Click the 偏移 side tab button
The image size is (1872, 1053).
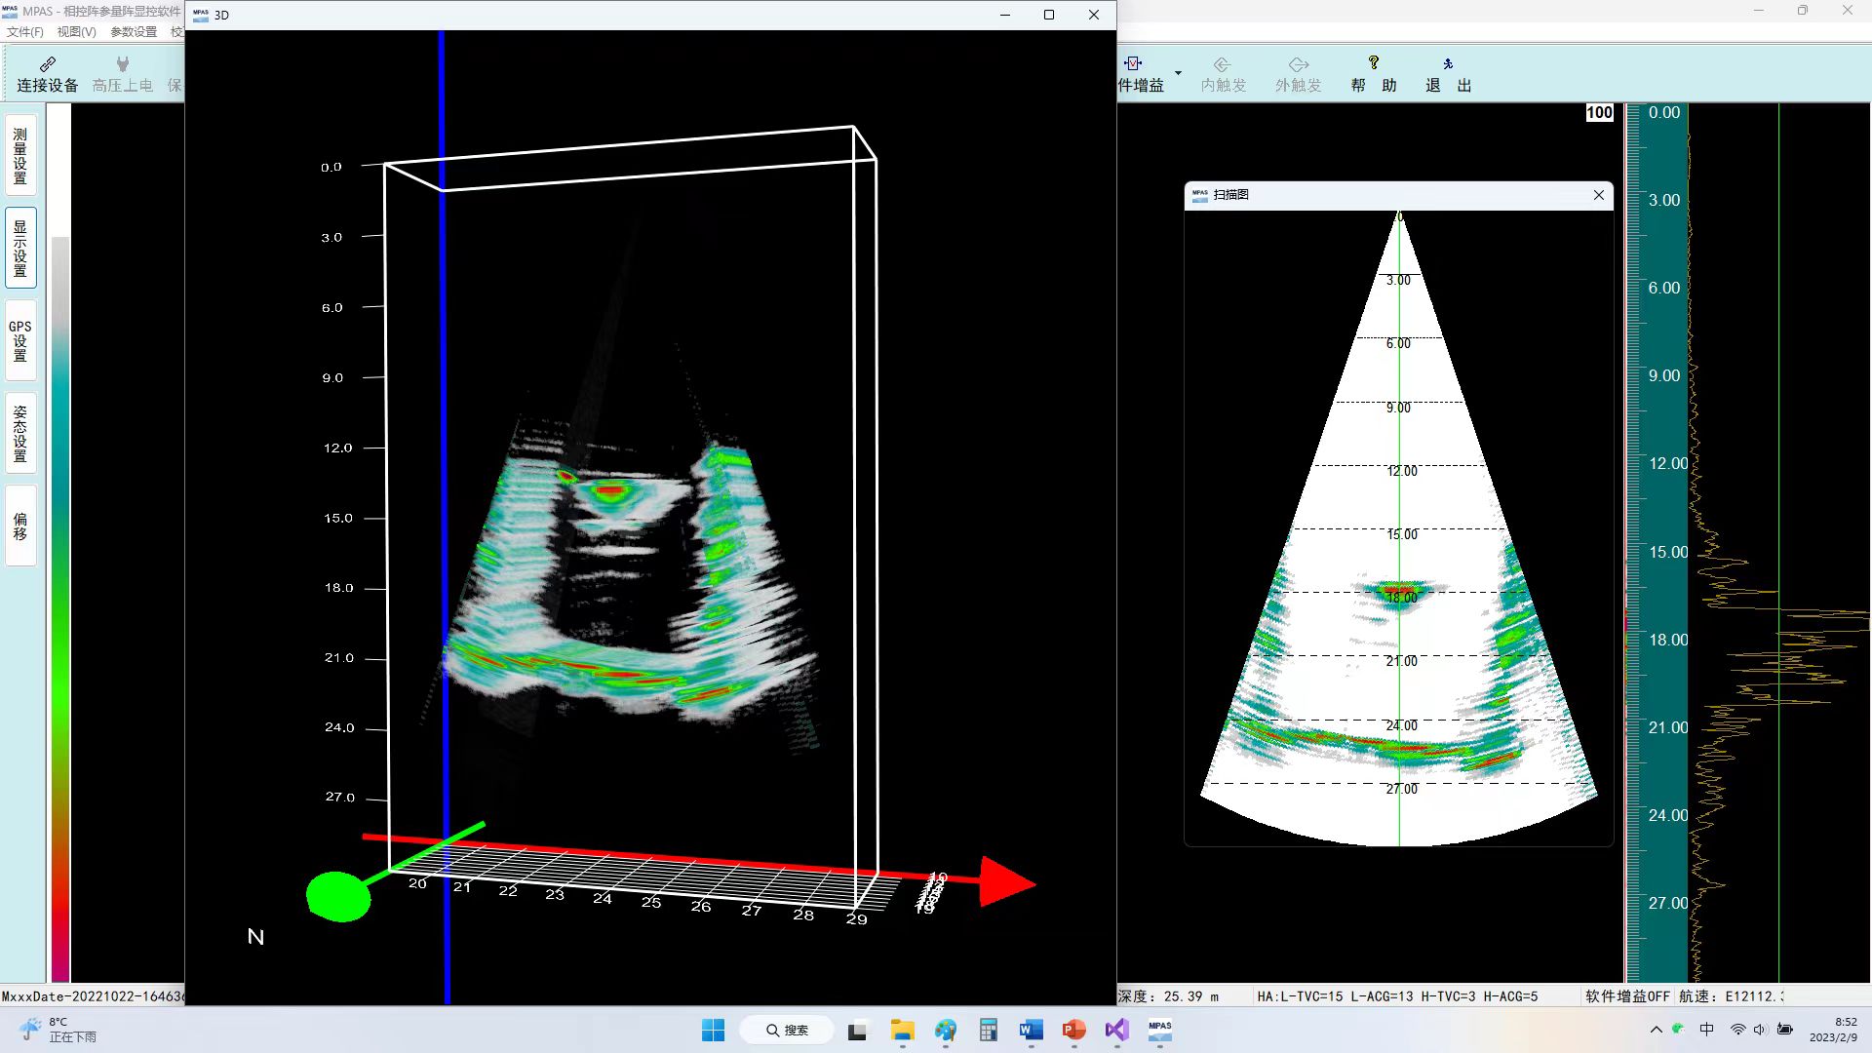pyautogui.click(x=20, y=526)
